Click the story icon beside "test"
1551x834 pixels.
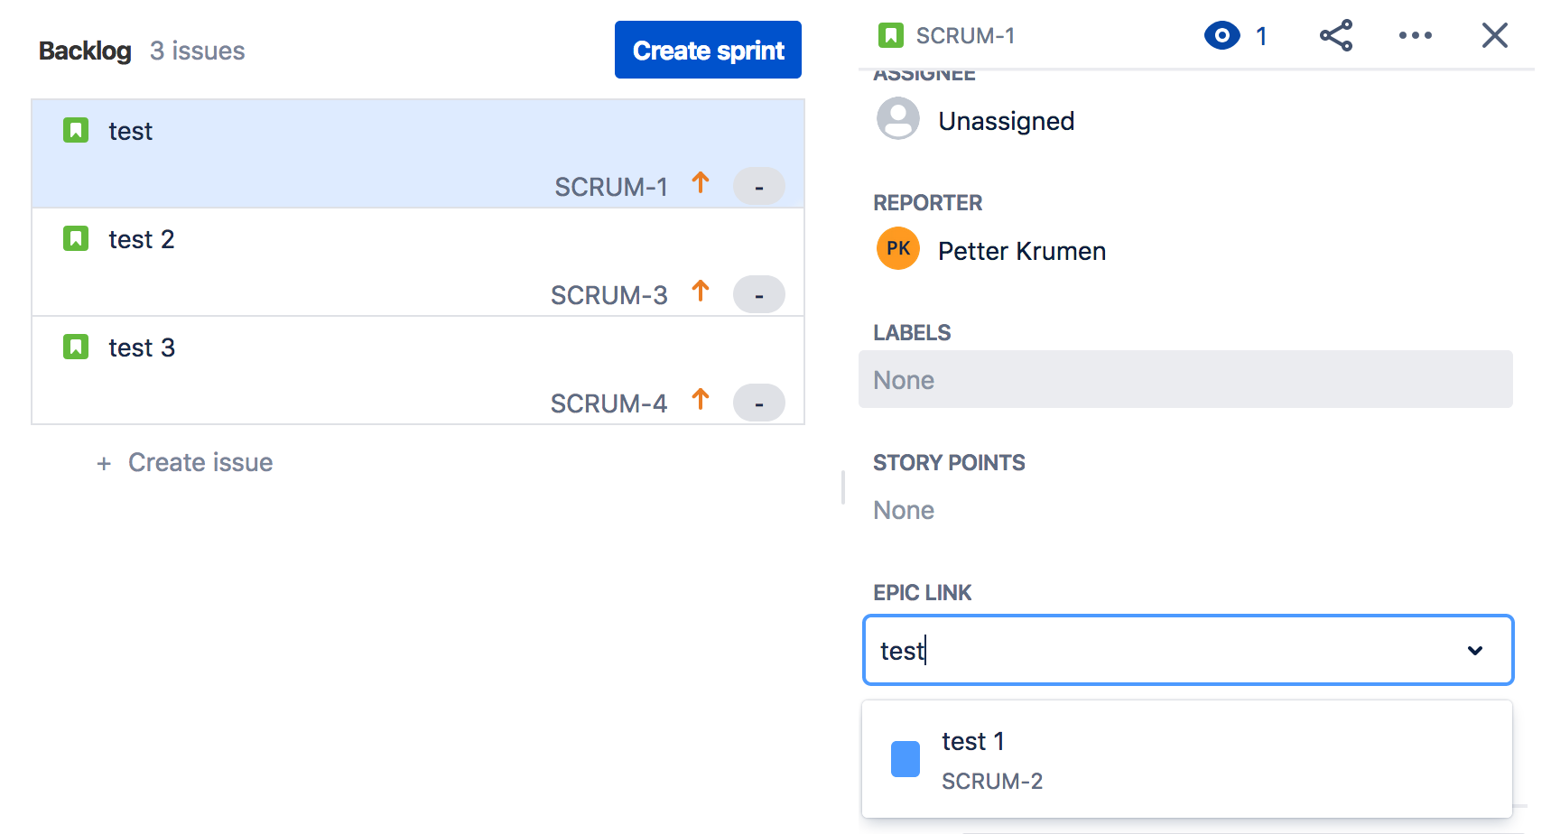[77, 130]
